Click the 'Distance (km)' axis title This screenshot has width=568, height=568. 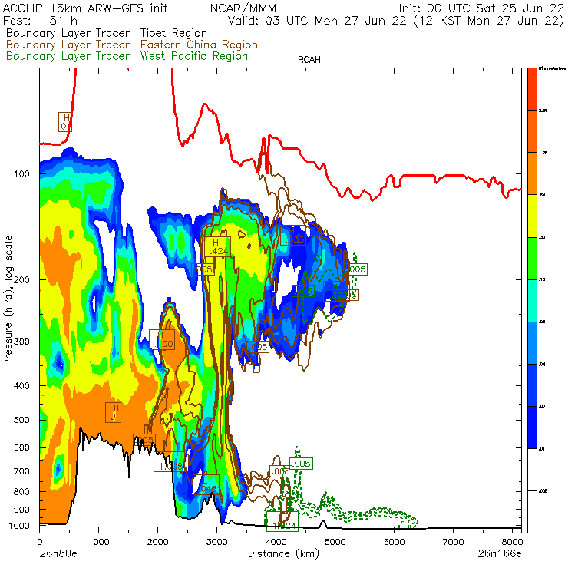pos(283,553)
